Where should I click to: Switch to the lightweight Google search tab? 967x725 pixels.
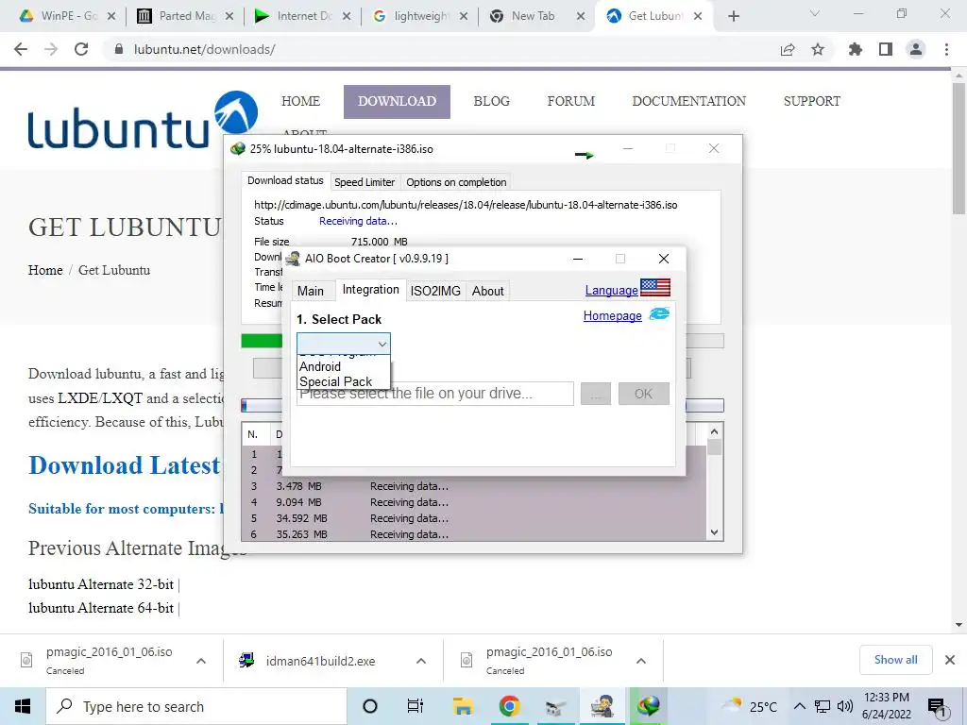pos(419,16)
